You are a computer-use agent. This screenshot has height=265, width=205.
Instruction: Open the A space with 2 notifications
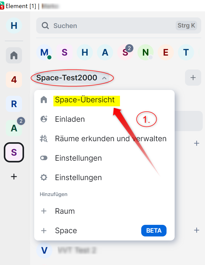(14, 128)
